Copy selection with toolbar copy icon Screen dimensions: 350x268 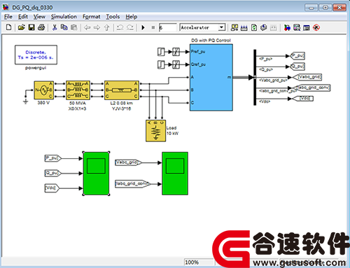[64, 27]
